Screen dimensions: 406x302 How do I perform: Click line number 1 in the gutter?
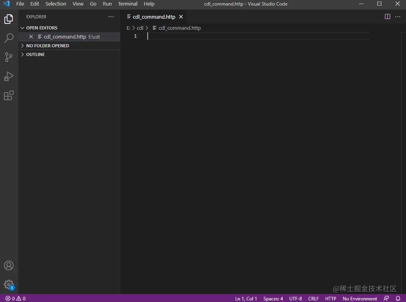pyautogui.click(x=135, y=36)
